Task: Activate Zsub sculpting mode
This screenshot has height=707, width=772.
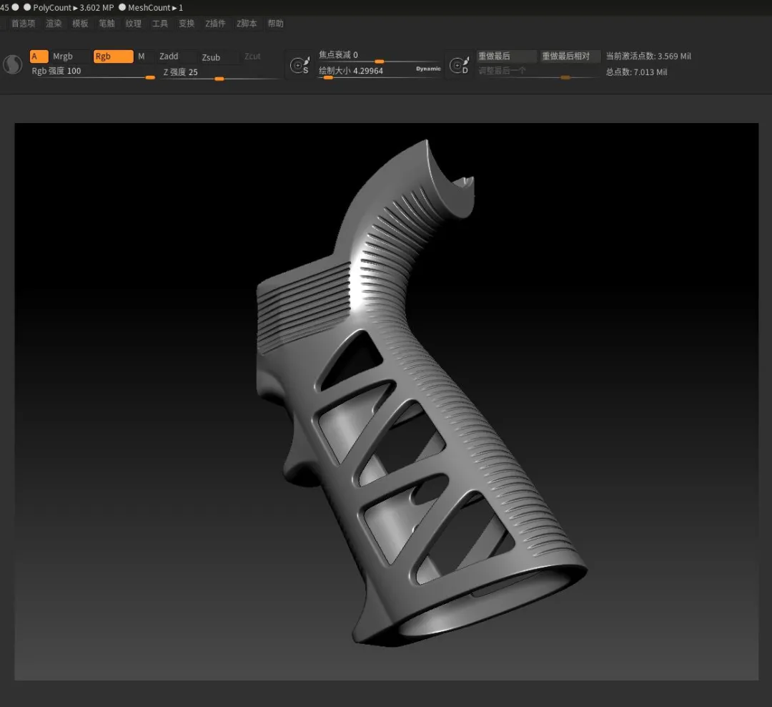Action: (x=217, y=57)
